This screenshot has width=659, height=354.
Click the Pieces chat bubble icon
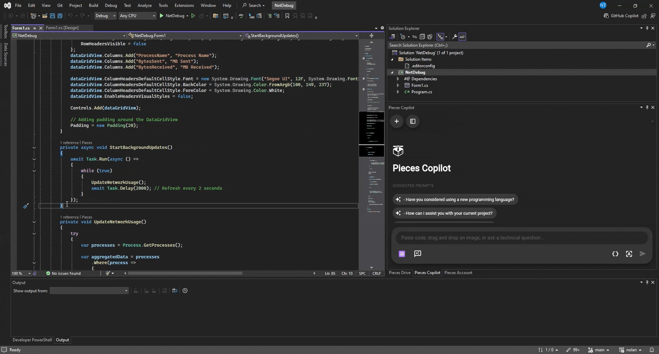point(417,254)
